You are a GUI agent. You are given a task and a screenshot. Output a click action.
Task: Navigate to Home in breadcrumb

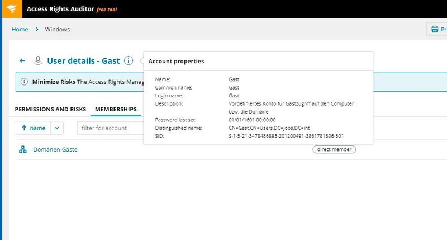tap(20, 29)
